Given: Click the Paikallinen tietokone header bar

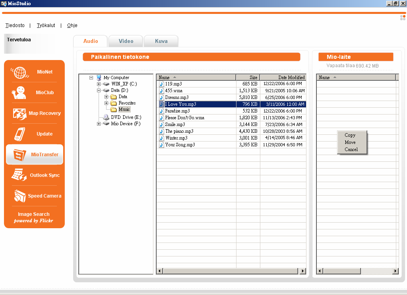Looking at the screenshot, I should pyautogui.click(x=192, y=57).
